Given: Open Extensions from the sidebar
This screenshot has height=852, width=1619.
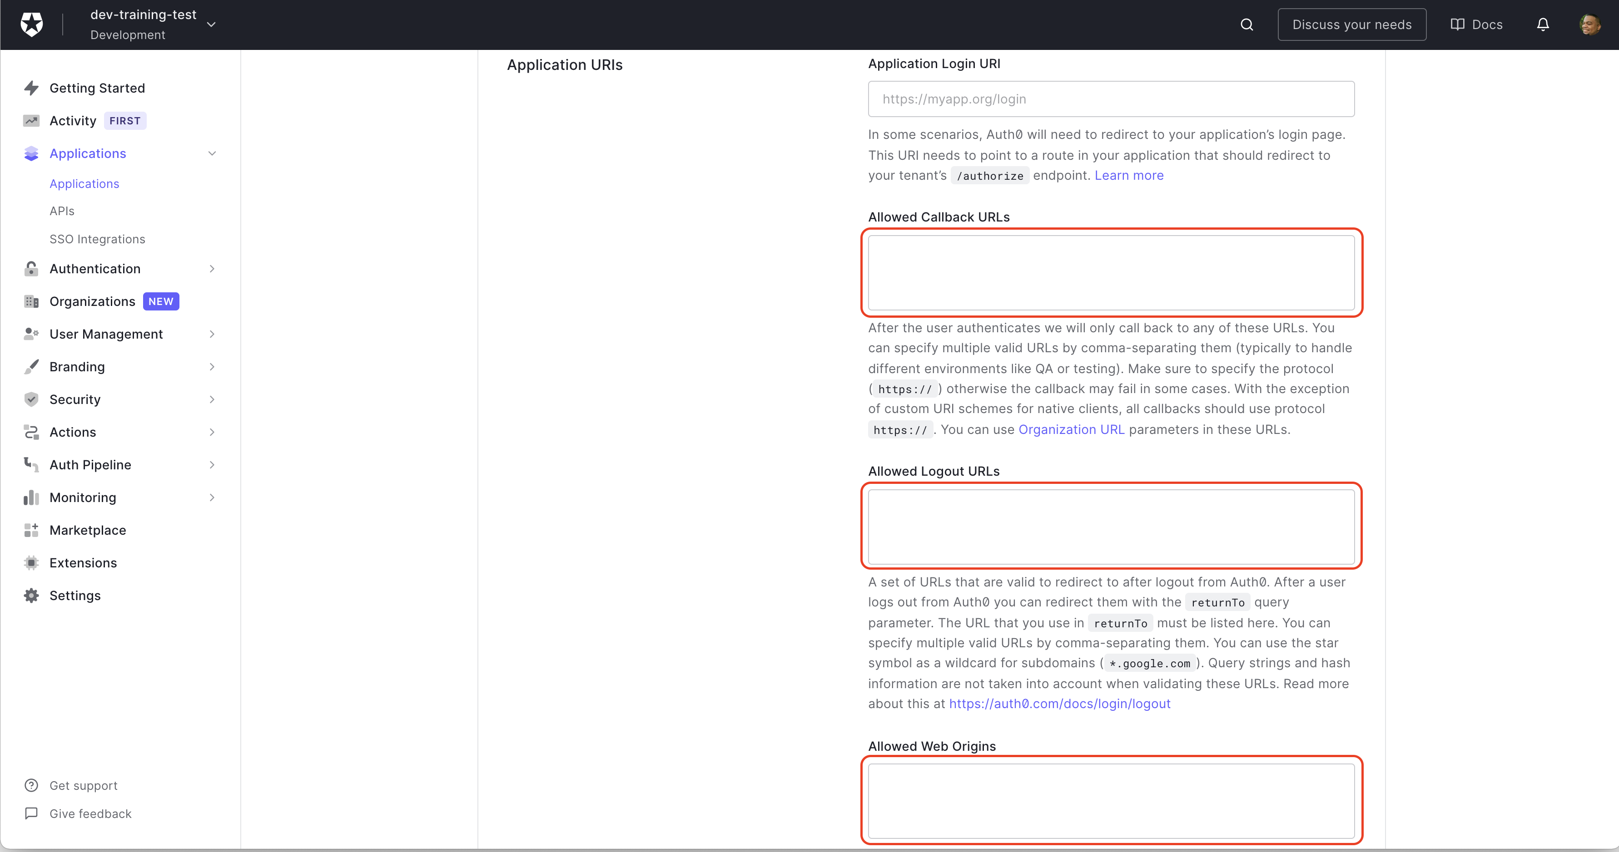Looking at the screenshot, I should coord(83,562).
